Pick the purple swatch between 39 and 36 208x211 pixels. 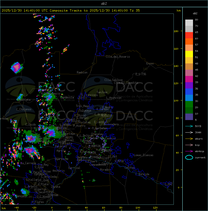click(189, 85)
